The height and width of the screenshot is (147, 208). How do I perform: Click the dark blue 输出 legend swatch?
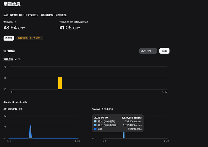click(95, 129)
